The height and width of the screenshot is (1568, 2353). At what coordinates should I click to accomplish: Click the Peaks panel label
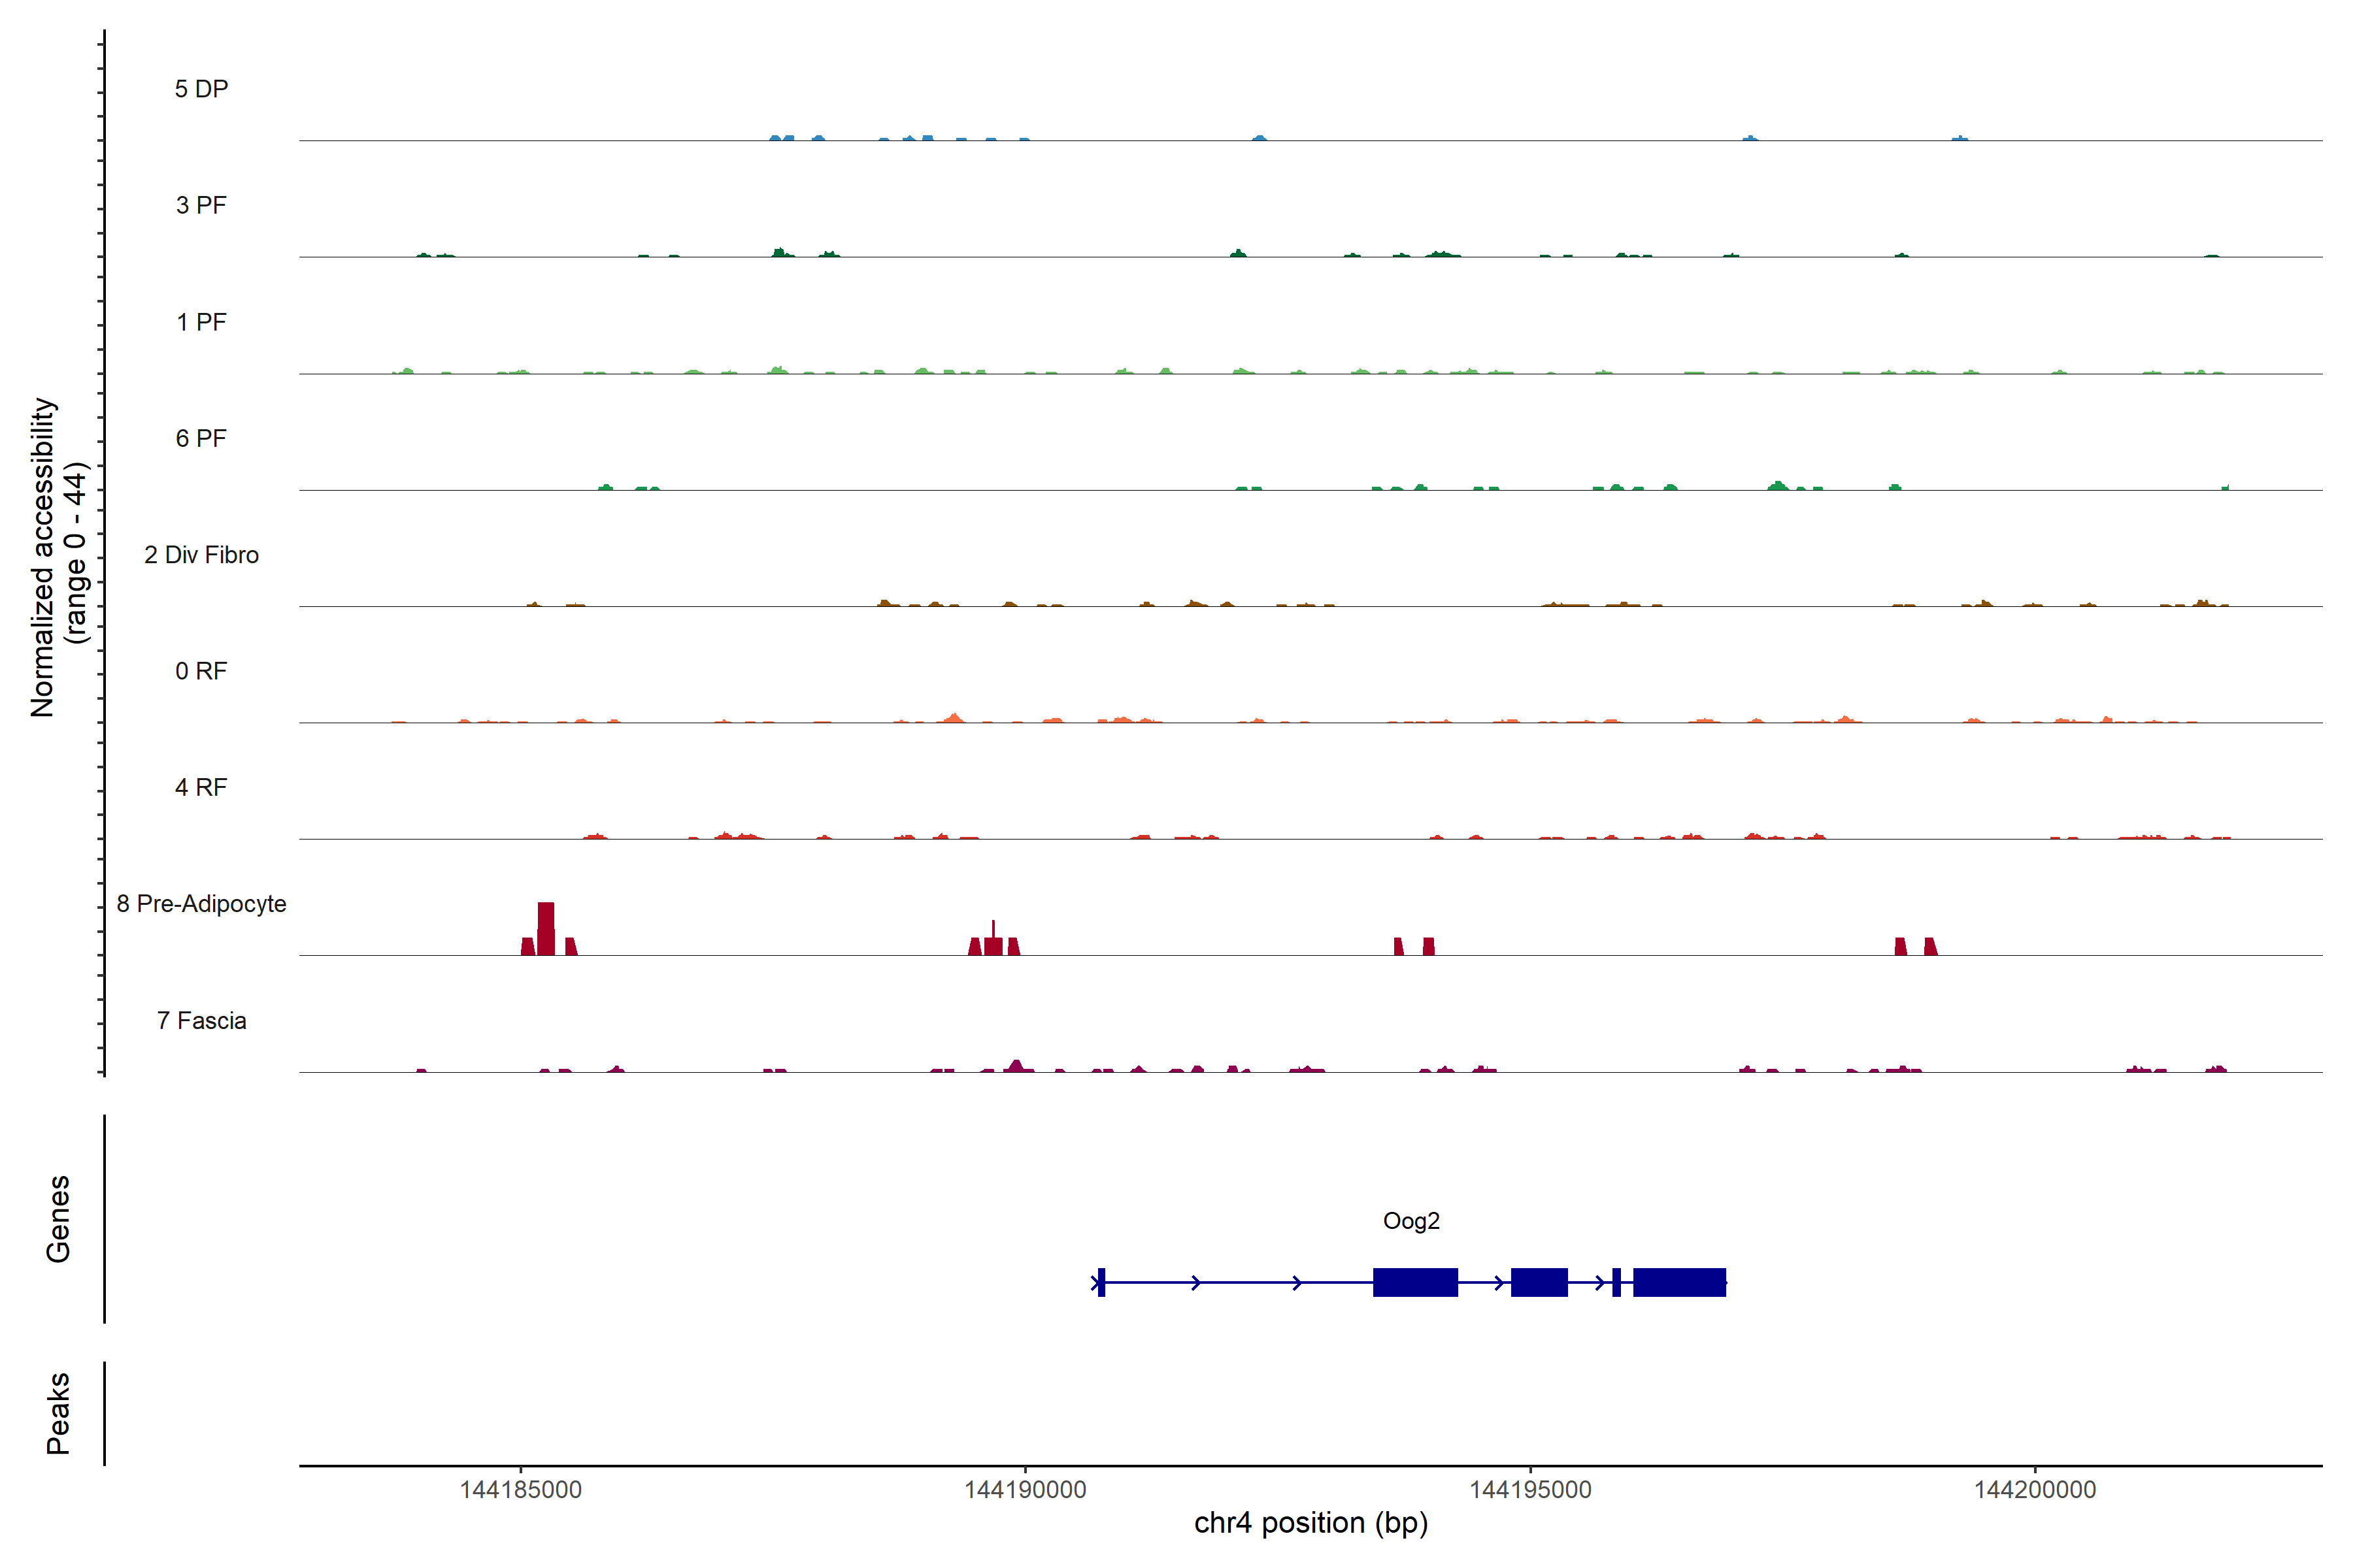[58, 1413]
